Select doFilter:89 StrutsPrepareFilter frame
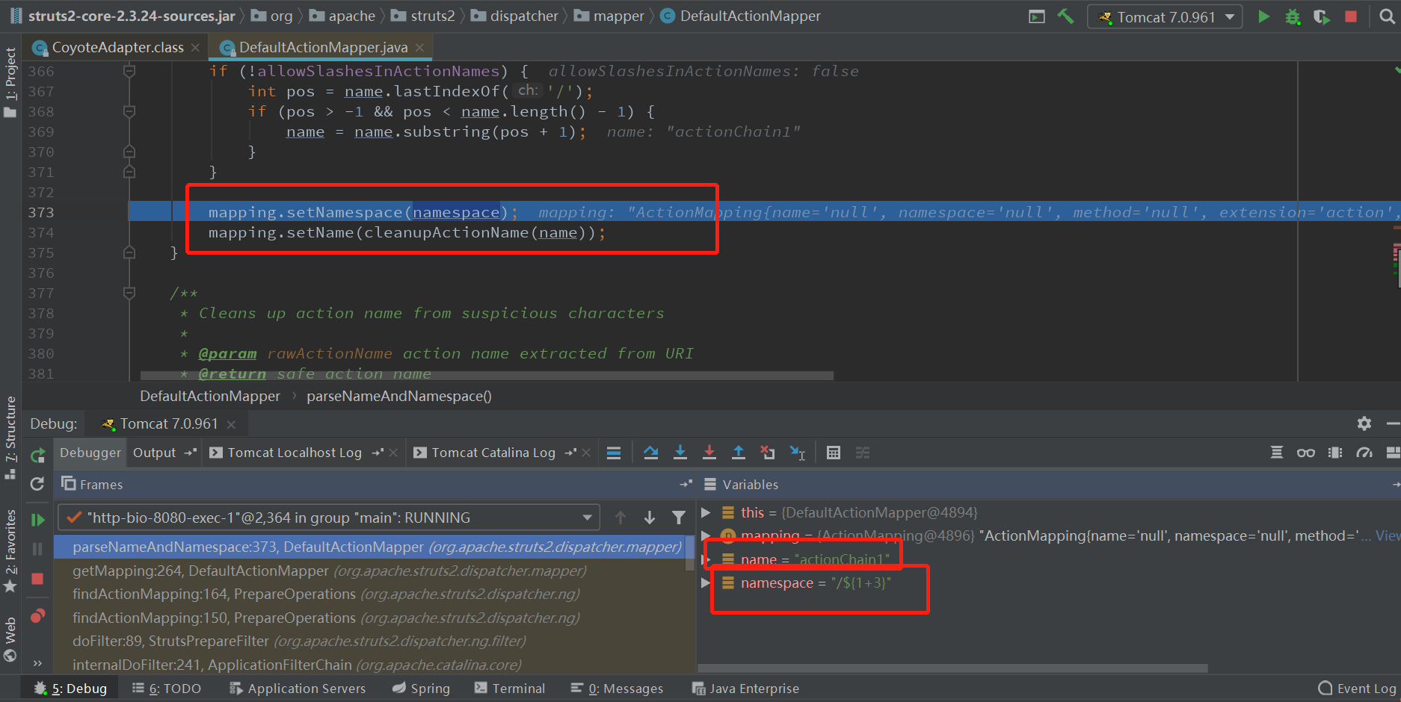 pos(299,641)
